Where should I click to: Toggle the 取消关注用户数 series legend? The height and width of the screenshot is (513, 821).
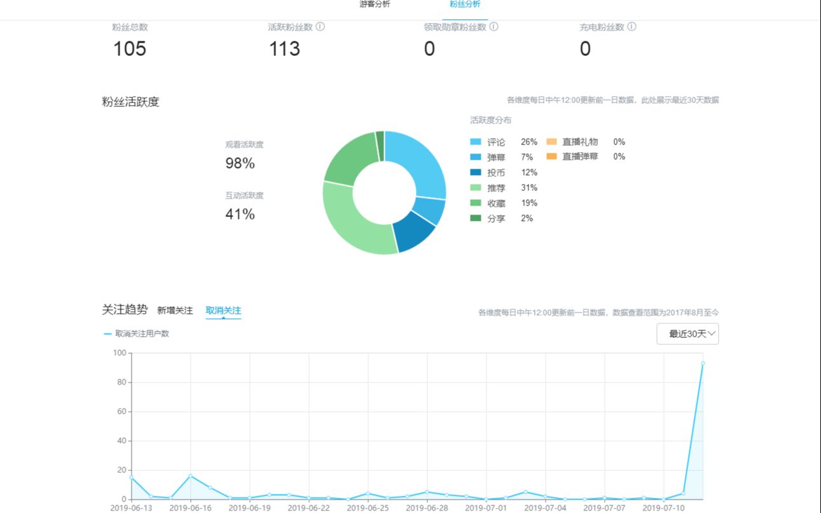click(x=136, y=334)
